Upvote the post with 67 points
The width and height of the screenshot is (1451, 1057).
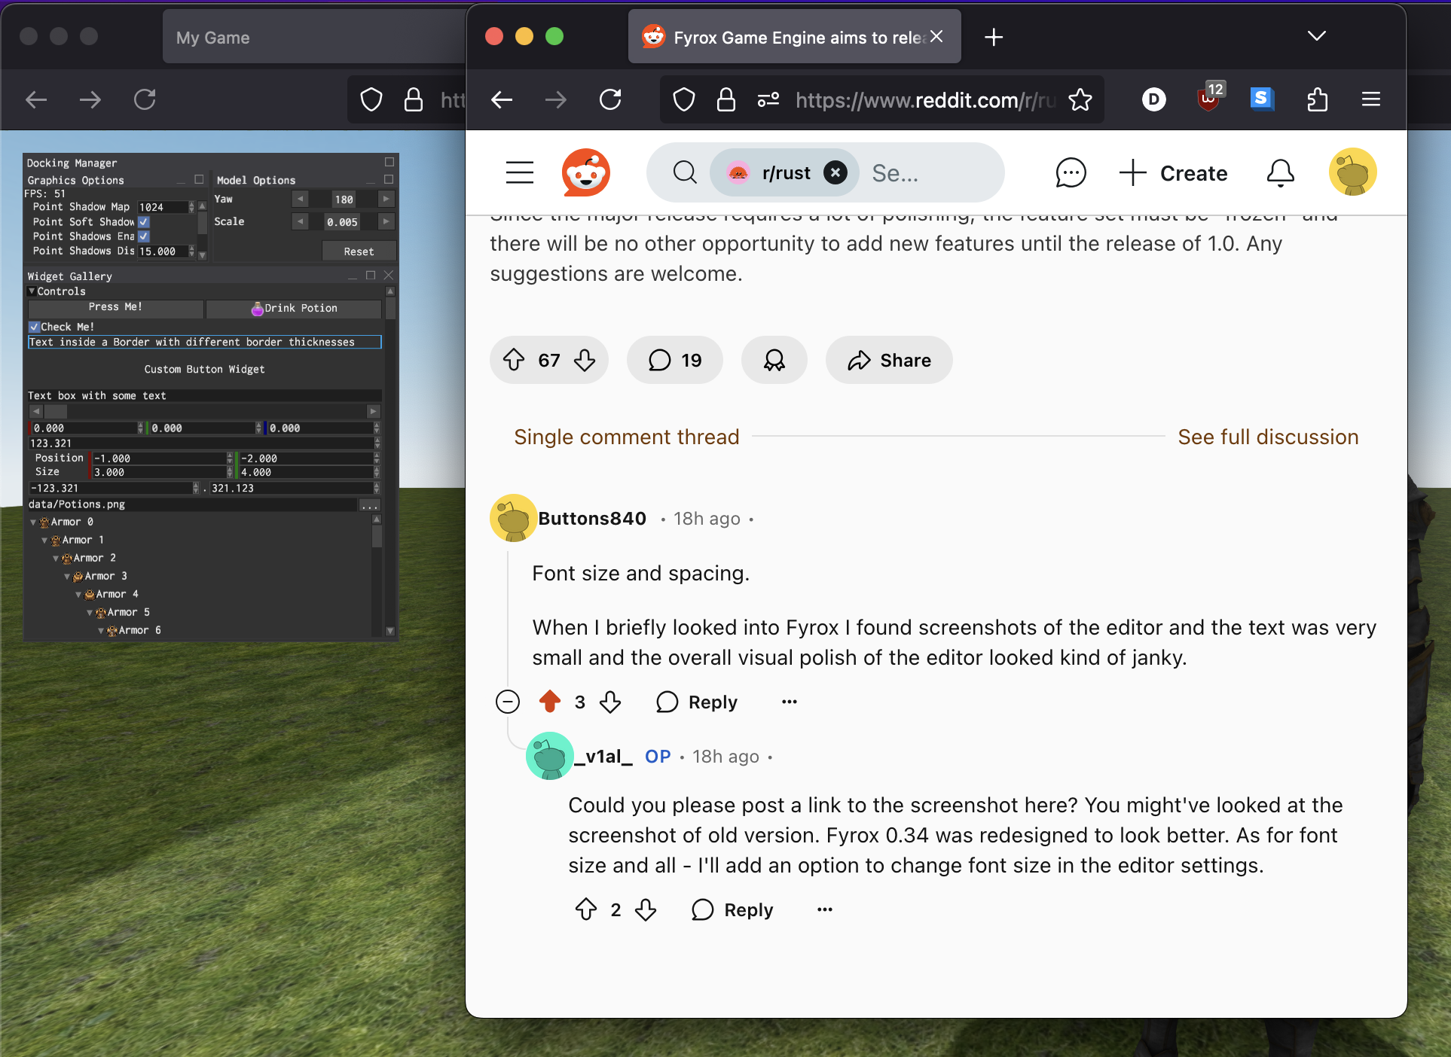(514, 360)
